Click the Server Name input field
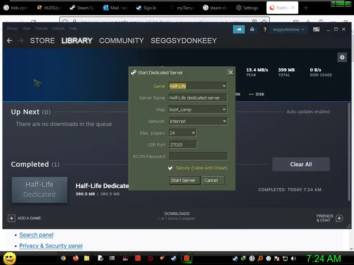354x265 pixels. click(x=198, y=98)
